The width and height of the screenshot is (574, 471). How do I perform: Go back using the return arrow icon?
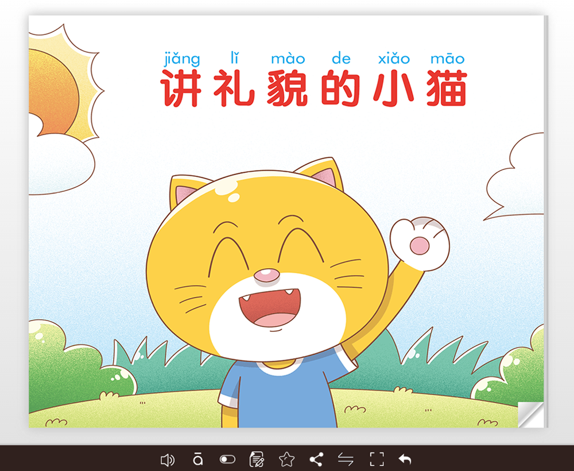click(x=405, y=460)
